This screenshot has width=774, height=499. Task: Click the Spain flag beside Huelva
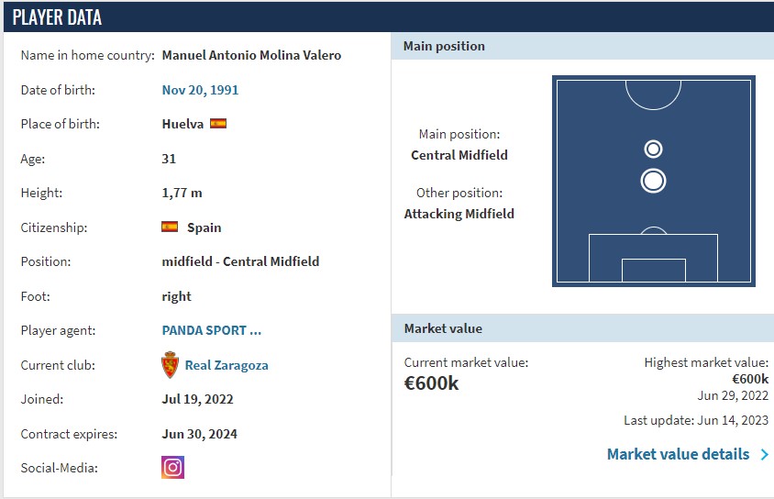tap(218, 124)
